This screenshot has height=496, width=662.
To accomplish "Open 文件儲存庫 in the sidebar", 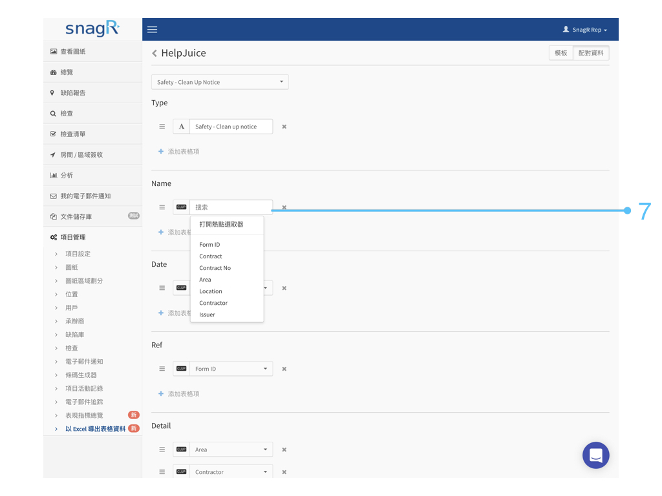I will pyautogui.click(x=92, y=217).
